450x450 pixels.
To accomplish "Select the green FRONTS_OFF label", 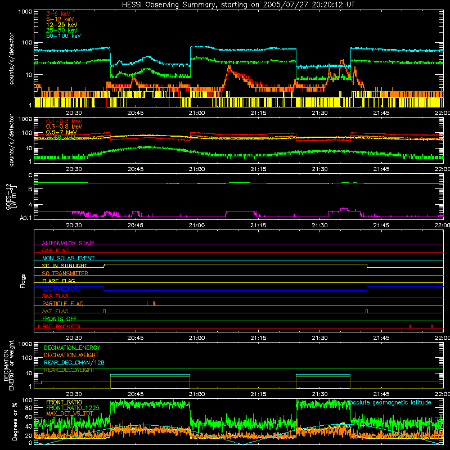I will 60,318.
